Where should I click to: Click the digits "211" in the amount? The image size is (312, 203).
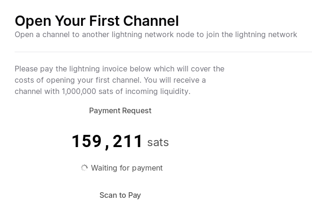point(128,141)
